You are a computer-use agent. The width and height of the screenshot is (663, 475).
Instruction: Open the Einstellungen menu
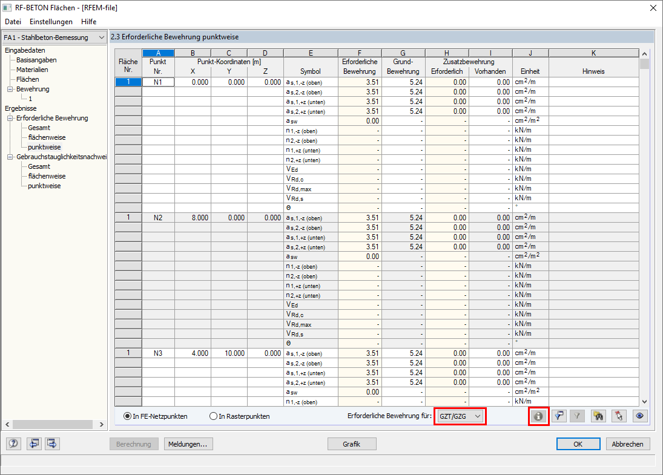(x=51, y=22)
